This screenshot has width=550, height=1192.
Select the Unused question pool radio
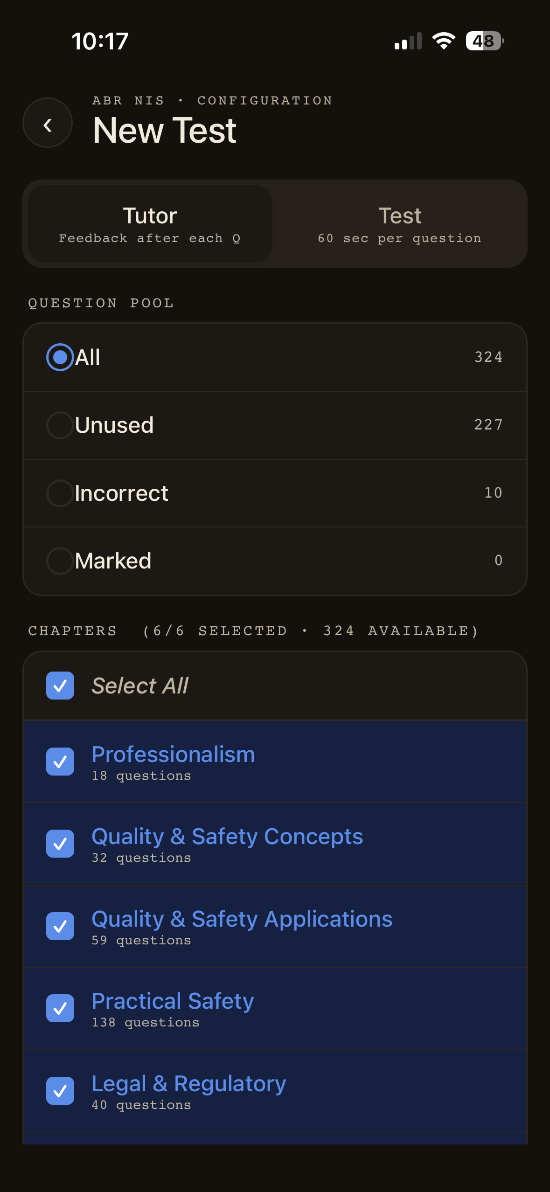point(60,425)
